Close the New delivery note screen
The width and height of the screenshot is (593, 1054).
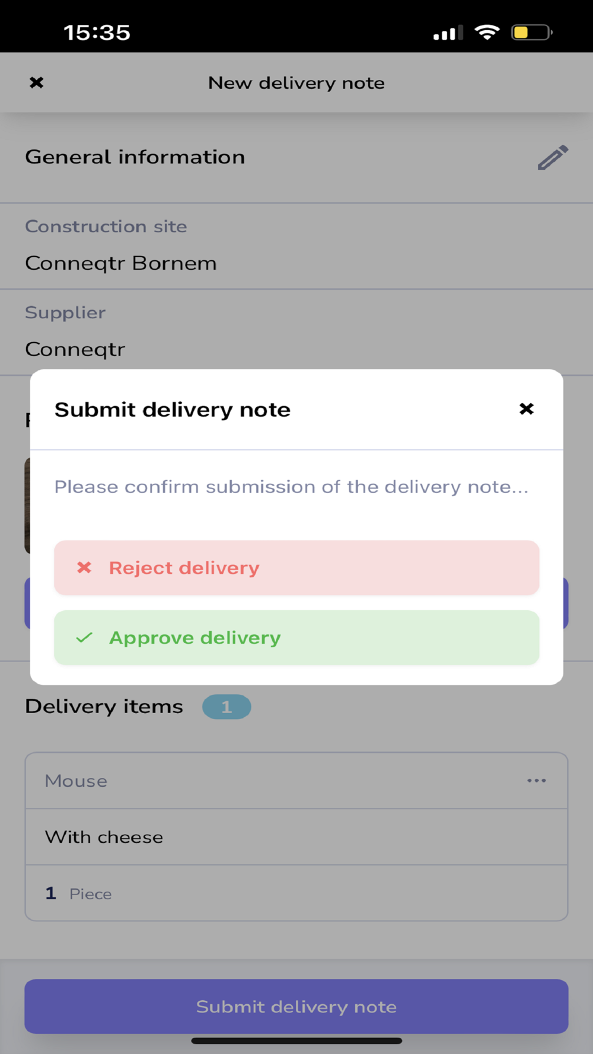click(x=37, y=82)
